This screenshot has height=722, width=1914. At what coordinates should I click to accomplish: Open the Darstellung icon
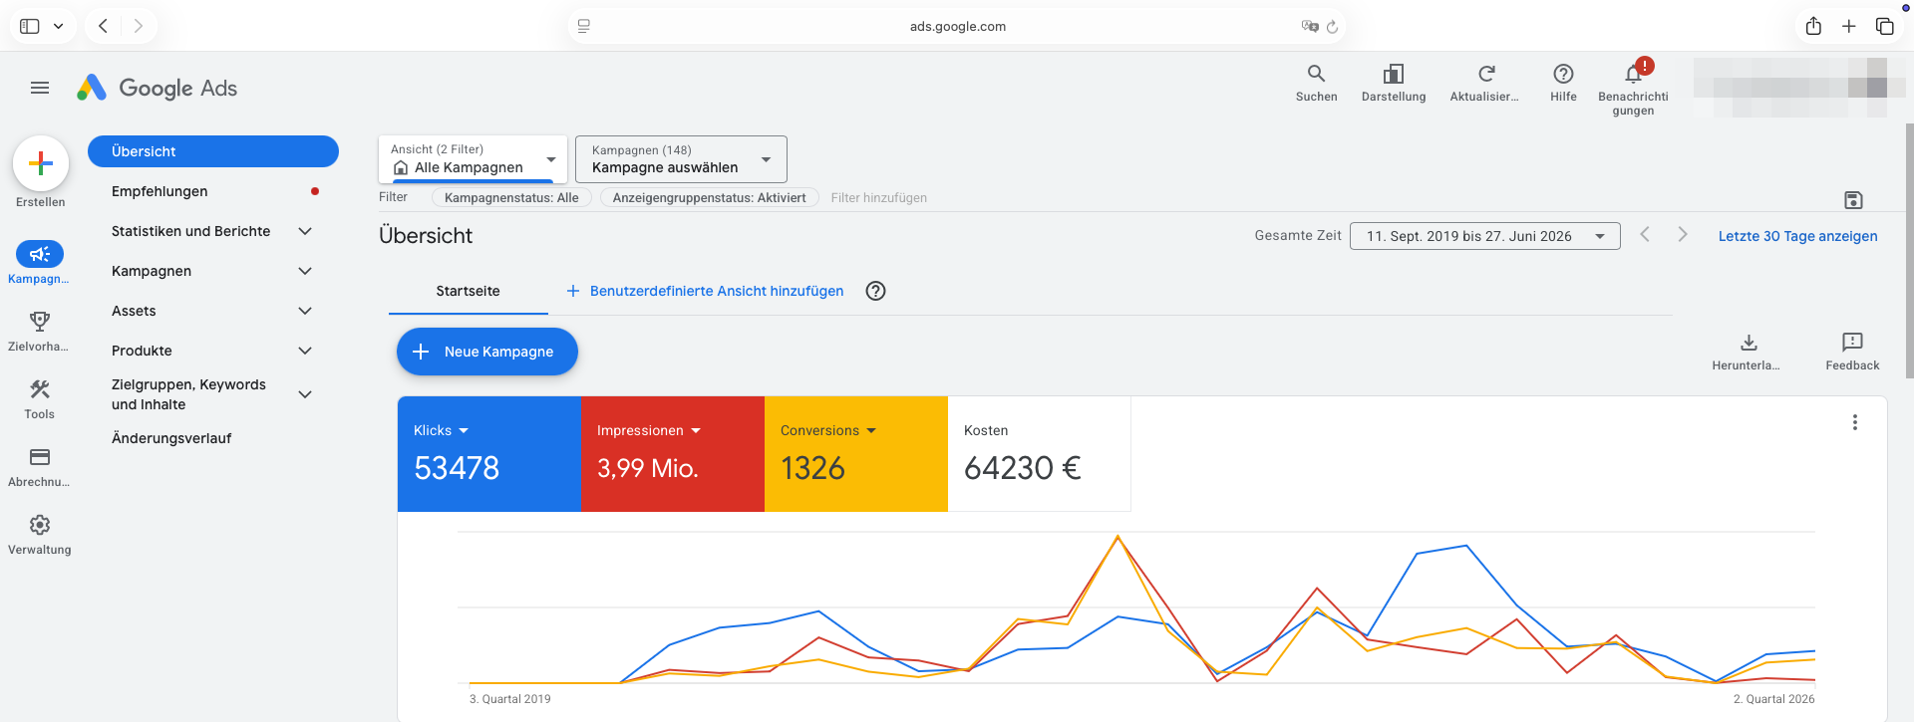click(1394, 74)
